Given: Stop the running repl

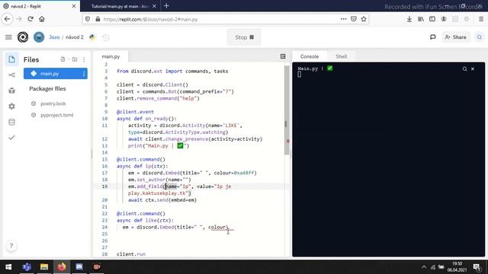Looking at the screenshot, I should (244, 37).
